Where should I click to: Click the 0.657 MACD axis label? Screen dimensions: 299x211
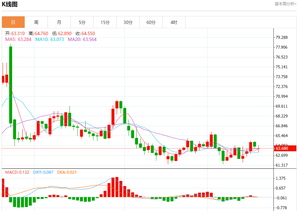click(x=281, y=188)
